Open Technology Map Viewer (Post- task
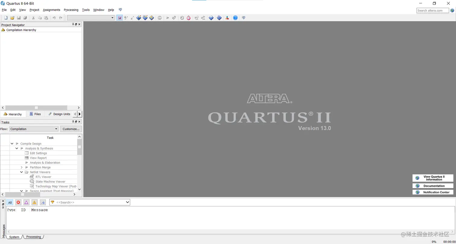This screenshot has height=244, width=456. pos(56,187)
